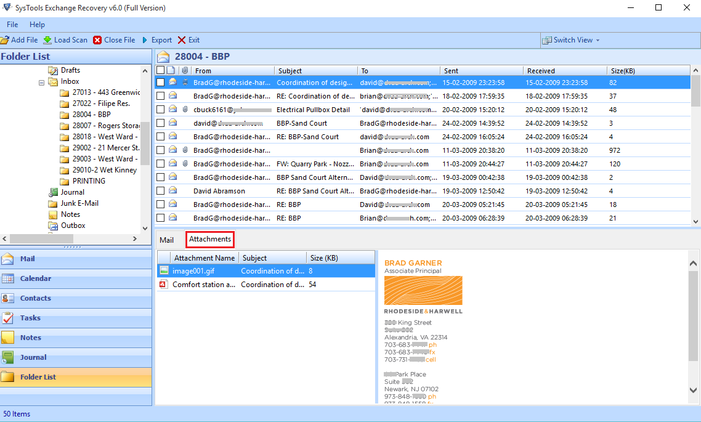
Task: Click the Journal folder icon in tree
Action: 53,192
